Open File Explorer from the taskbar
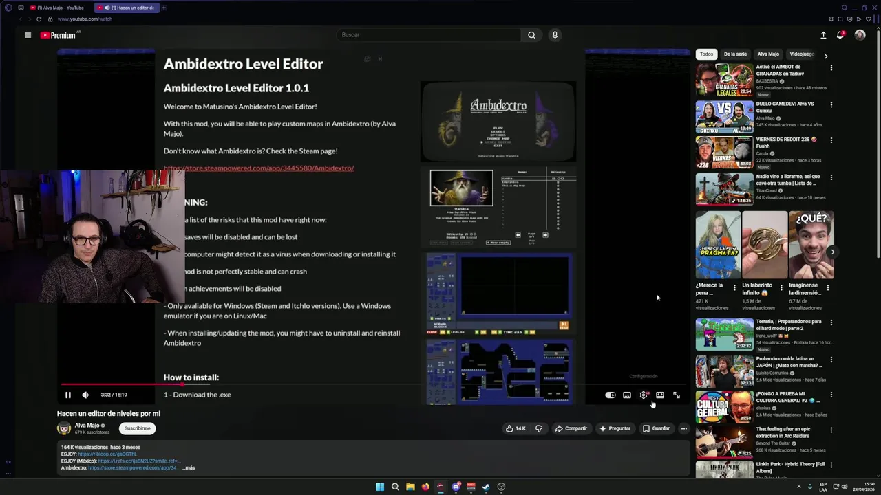881x495 pixels. [410, 487]
